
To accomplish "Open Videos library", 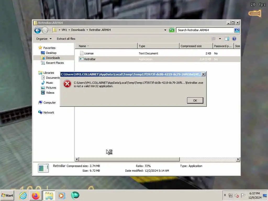I will point(50,92).
